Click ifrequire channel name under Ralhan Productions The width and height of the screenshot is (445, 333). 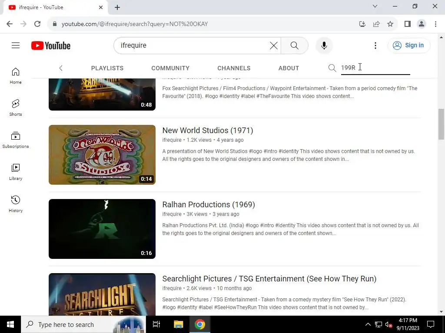[172, 214]
